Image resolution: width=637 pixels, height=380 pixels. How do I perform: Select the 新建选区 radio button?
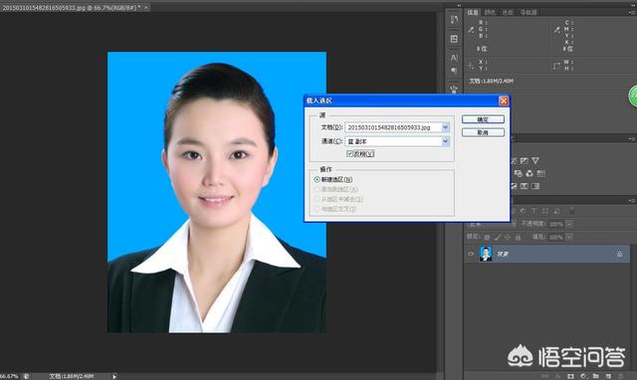(317, 179)
